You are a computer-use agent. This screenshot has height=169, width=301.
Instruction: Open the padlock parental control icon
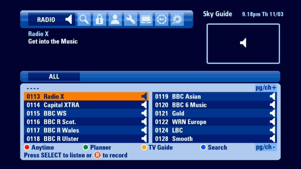(99, 19)
